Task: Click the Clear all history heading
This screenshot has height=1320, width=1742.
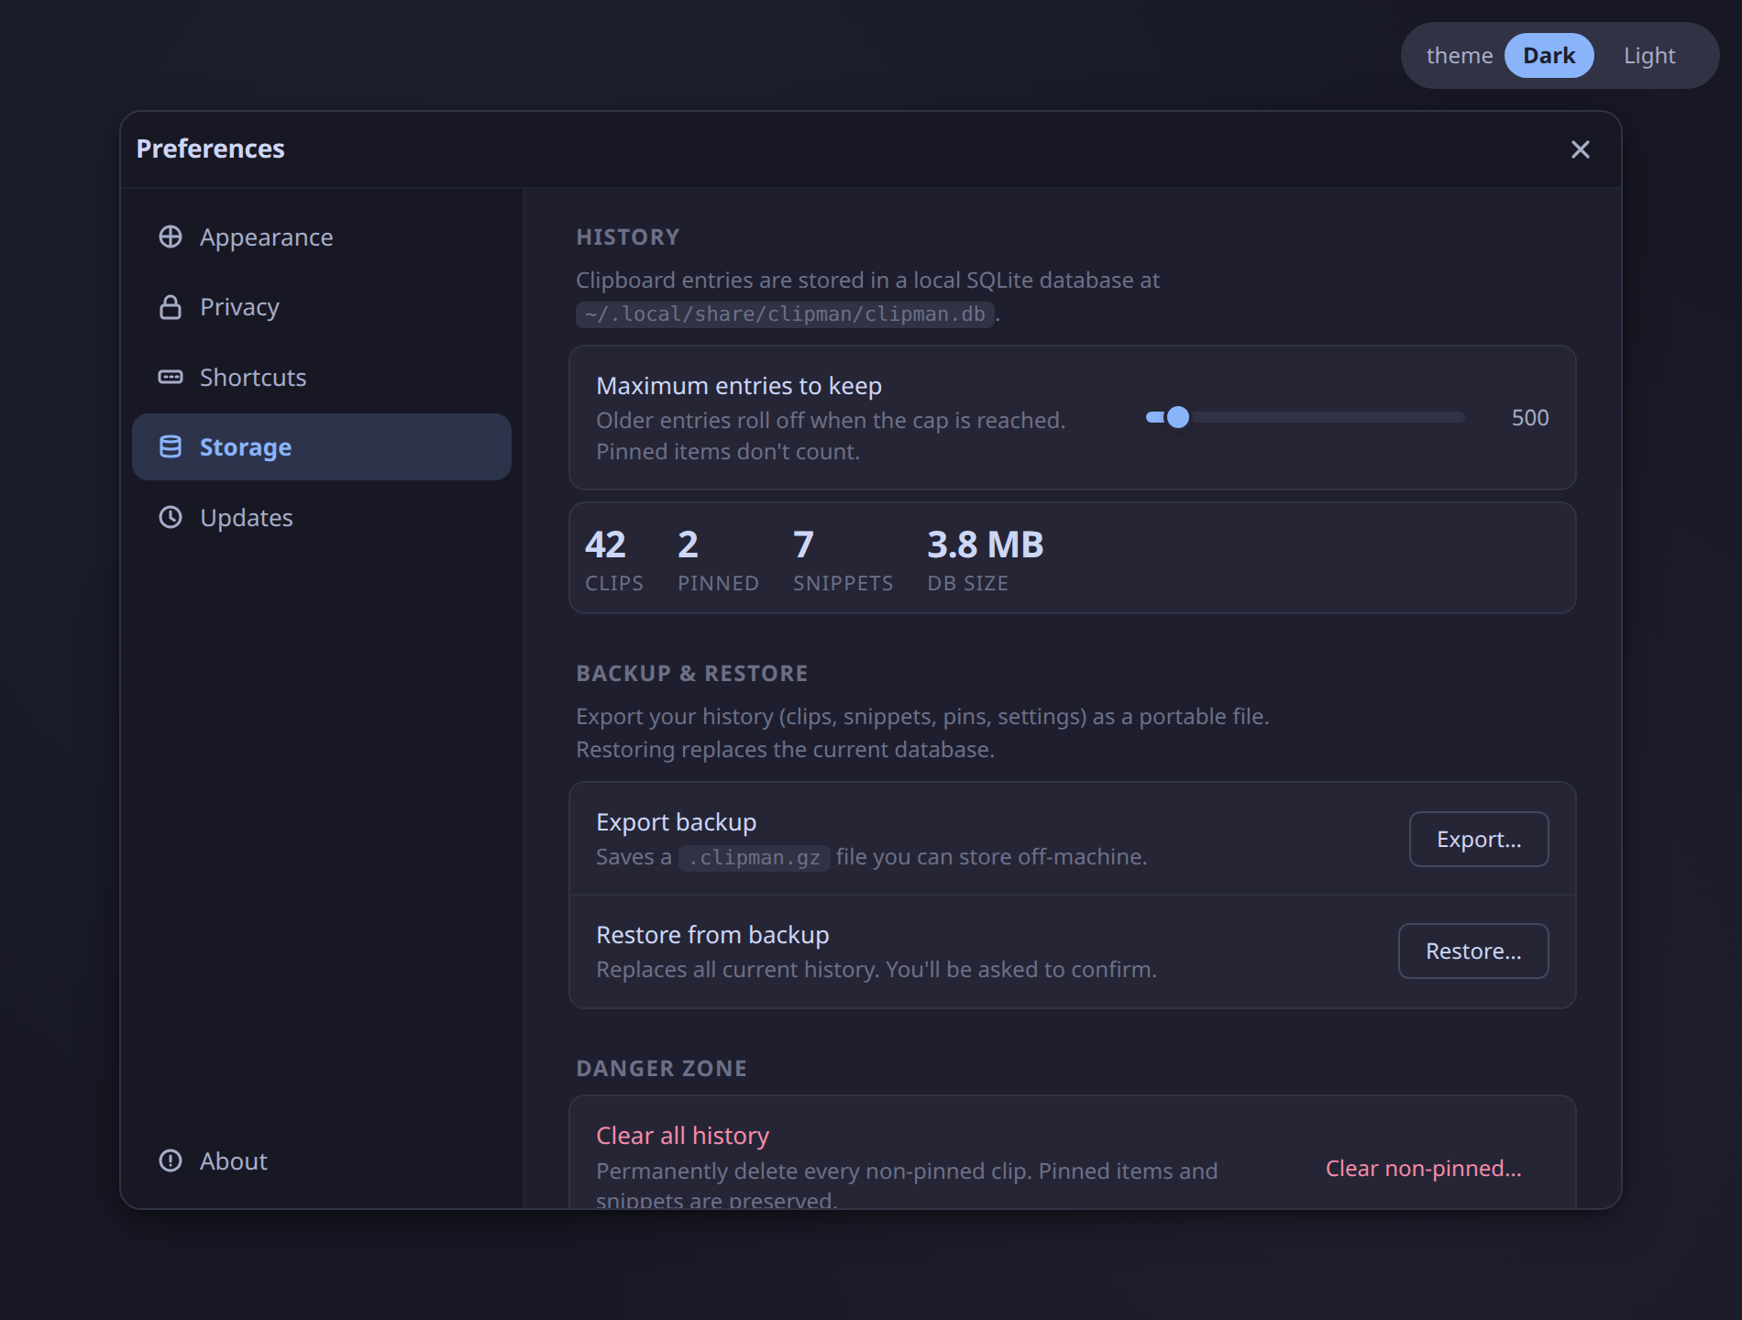Action: tap(682, 1135)
